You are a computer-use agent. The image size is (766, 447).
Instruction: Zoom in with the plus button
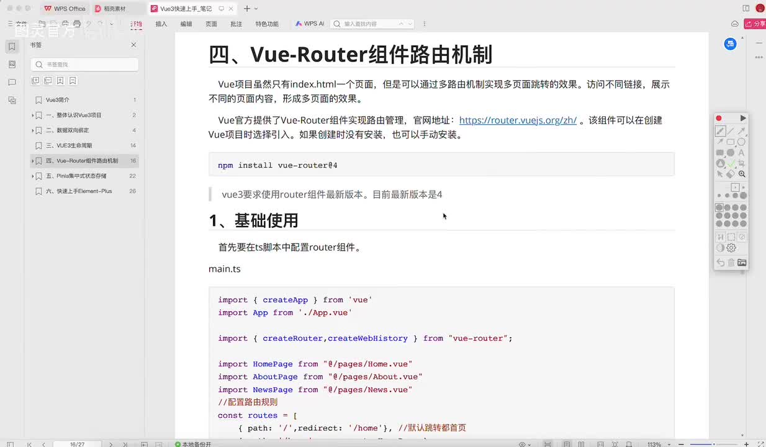tap(746, 445)
